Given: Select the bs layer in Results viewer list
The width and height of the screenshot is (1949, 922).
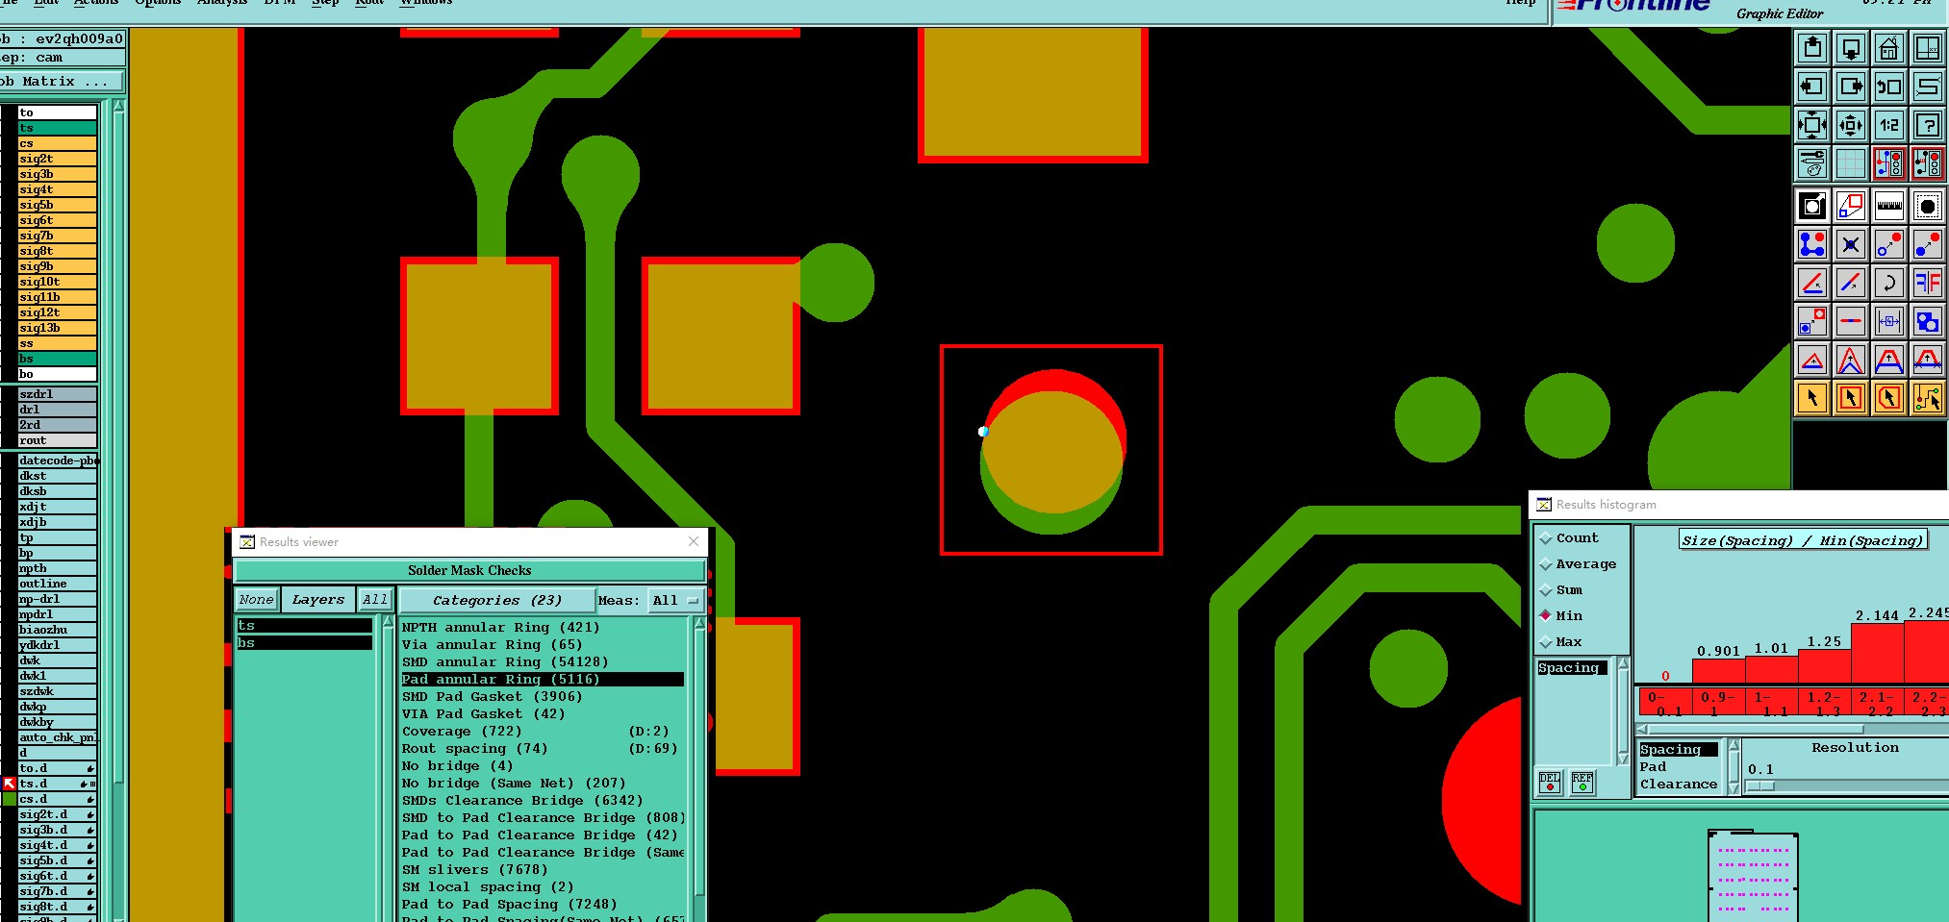Looking at the screenshot, I should pos(304,643).
